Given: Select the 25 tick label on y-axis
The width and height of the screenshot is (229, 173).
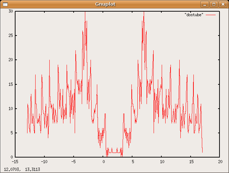Looking at the screenshot, I should coord(11,36).
